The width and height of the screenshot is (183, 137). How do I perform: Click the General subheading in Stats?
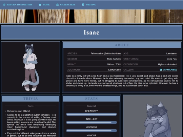[91, 106]
